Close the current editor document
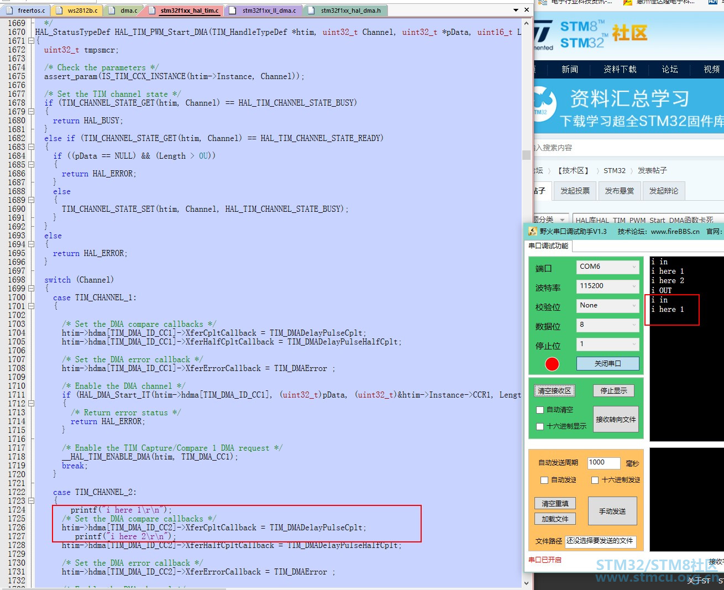This screenshot has height=590, width=724. [x=527, y=10]
